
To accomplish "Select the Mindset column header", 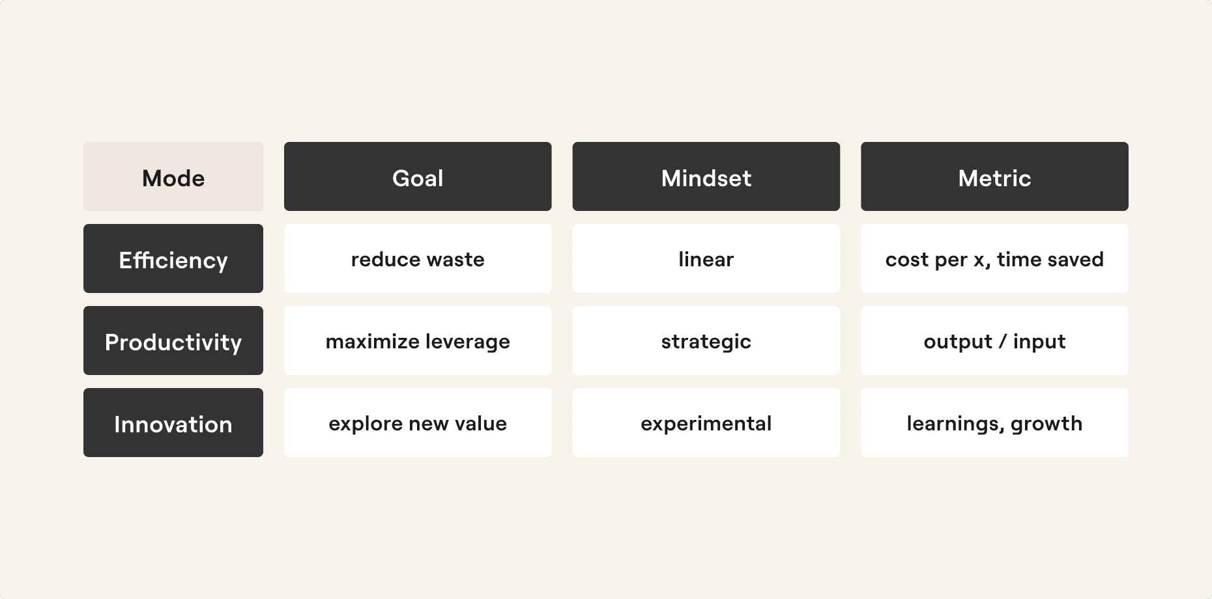I will click(x=706, y=176).
